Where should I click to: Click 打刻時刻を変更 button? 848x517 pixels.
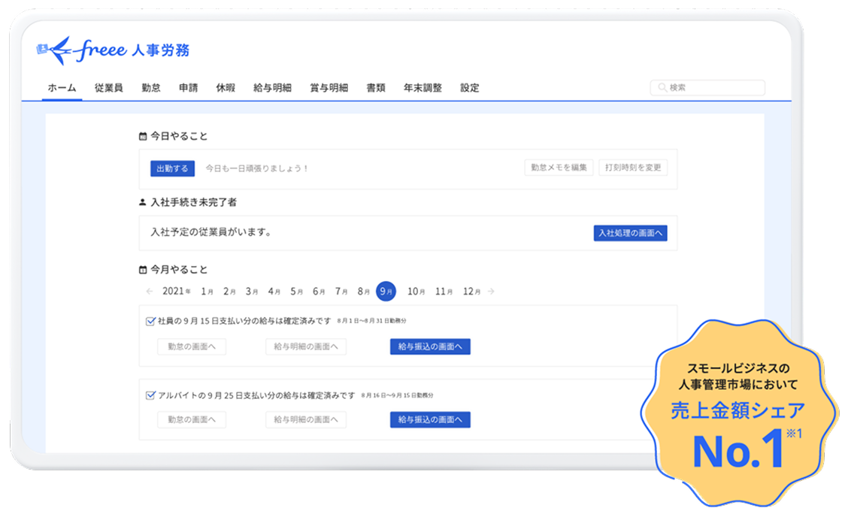tap(633, 168)
